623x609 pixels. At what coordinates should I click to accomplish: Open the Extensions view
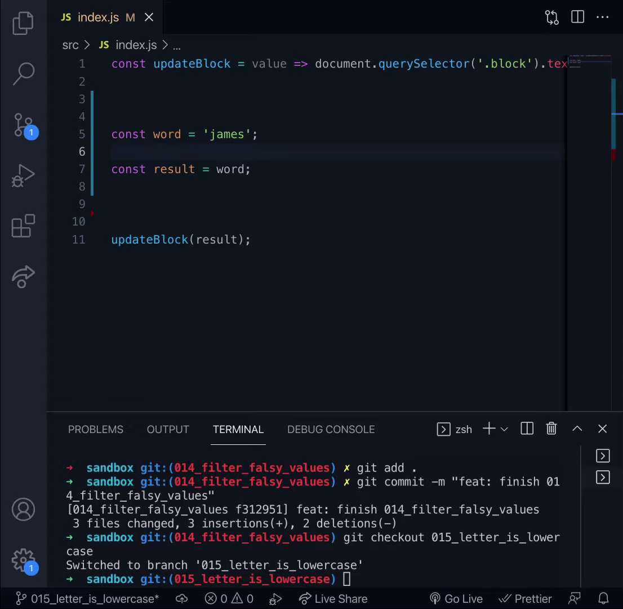(x=23, y=226)
